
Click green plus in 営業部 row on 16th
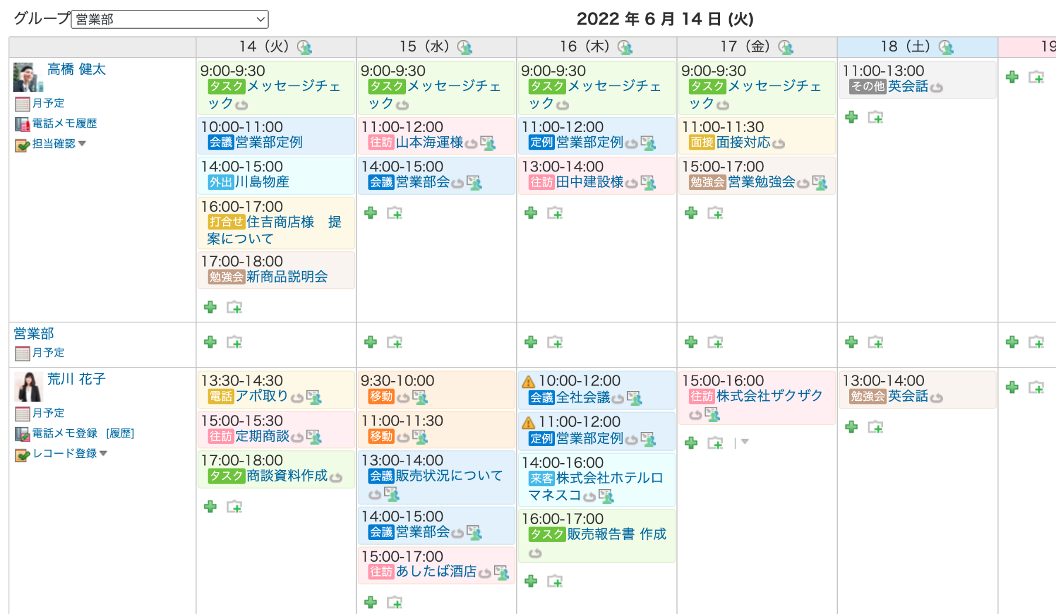pyautogui.click(x=531, y=342)
